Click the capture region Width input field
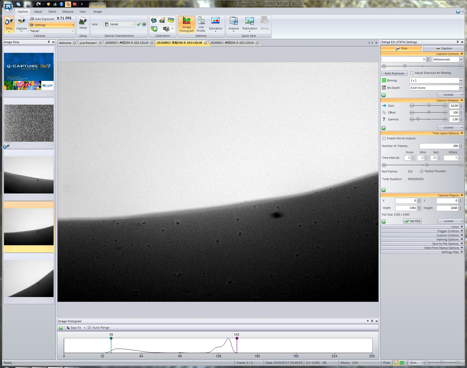Screen dimensions: 467x368 click(406, 208)
